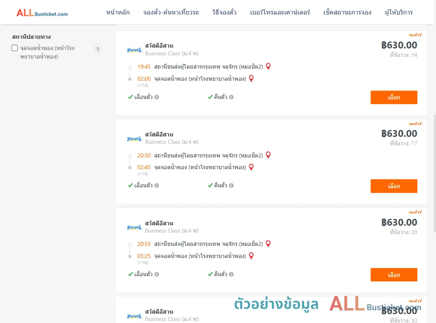This screenshot has width=436, height=323.
Task: Open วิธีจองตั๋ว menu item
Action: (x=224, y=13)
